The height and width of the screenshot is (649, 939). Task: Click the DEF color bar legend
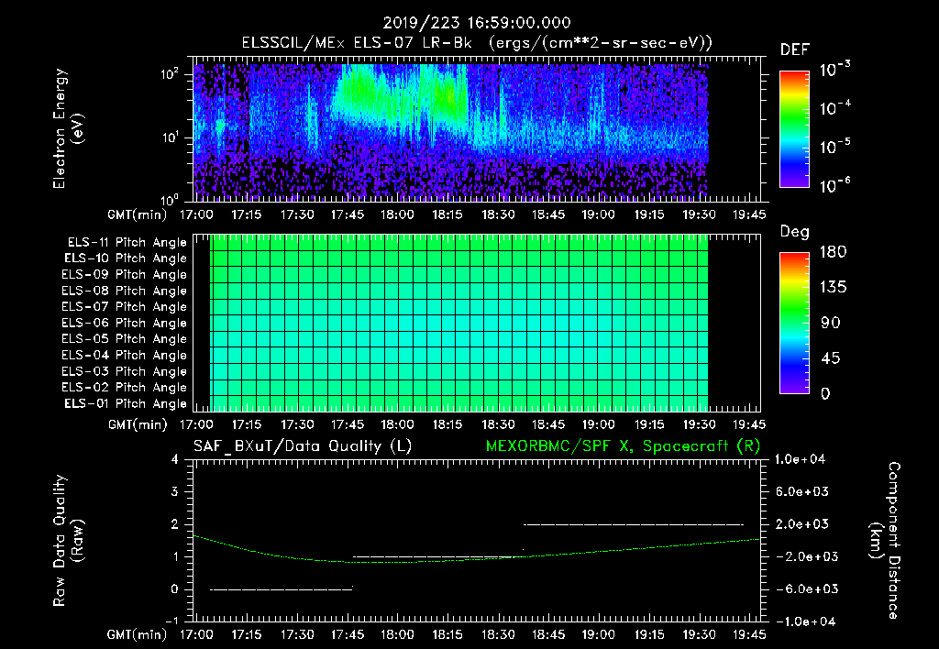coord(794,129)
